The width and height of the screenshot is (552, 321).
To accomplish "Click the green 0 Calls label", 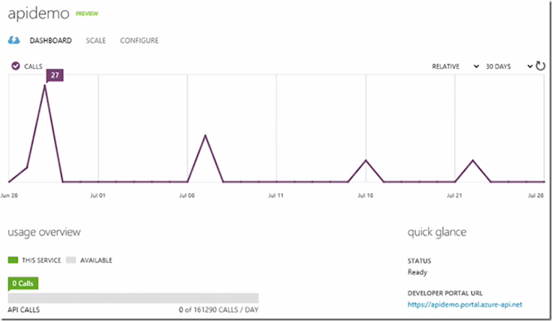I will click(x=23, y=283).
